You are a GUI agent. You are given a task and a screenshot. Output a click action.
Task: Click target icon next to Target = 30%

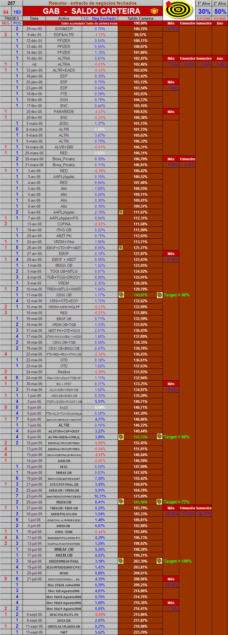tap(160, 295)
